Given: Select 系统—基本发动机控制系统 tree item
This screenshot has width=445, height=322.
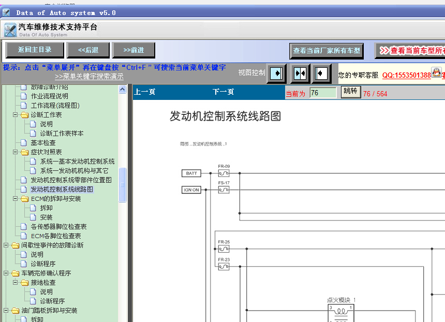Looking at the screenshot, I should (77, 162).
